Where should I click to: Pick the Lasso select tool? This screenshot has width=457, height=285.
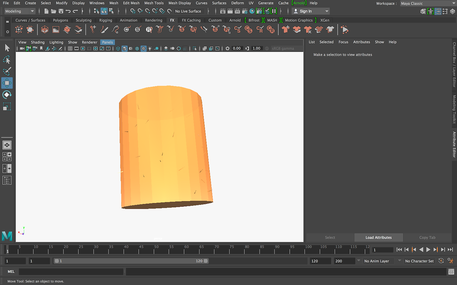pos(7,59)
